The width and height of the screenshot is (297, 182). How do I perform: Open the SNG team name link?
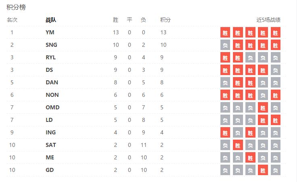coord(51,45)
